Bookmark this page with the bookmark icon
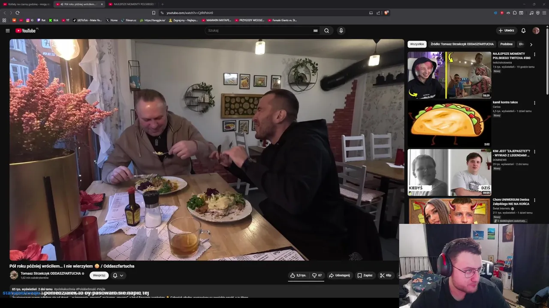The width and height of the screenshot is (549, 308). click(154, 13)
